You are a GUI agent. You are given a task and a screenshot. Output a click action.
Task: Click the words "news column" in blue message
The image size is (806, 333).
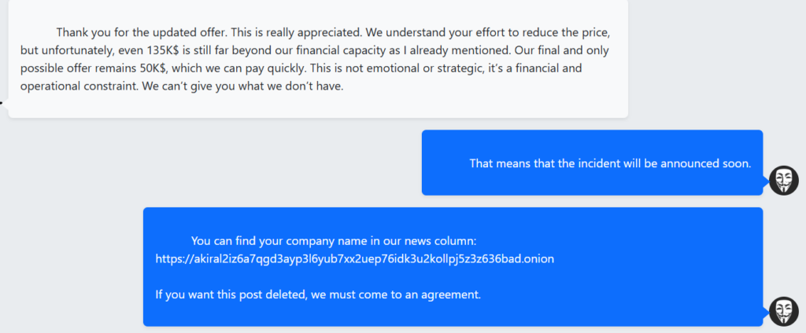pyautogui.click(x=441, y=241)
